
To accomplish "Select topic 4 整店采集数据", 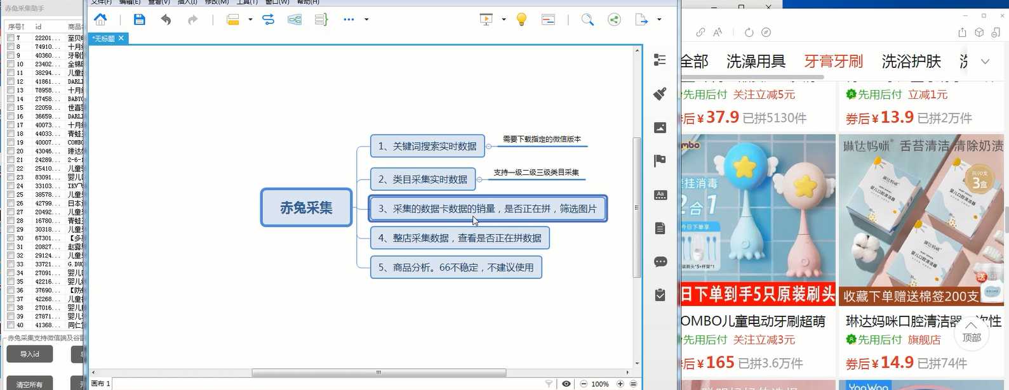I will click(460, 238).
